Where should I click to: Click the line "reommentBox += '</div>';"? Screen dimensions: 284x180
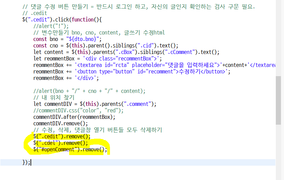coord(66,78)
